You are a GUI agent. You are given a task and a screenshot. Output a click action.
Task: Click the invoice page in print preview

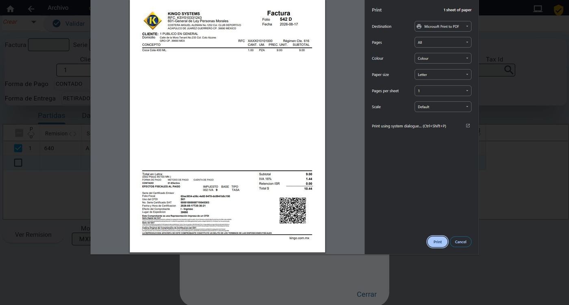click(x=227, y=126)
